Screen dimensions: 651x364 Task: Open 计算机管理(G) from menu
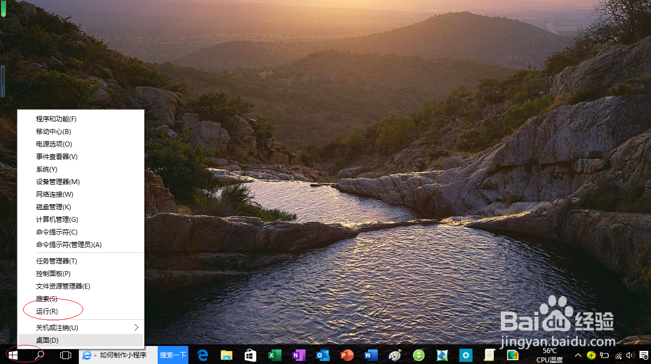81,219
